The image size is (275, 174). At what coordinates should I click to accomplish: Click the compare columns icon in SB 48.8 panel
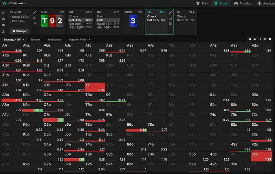[x=170, y=24]
